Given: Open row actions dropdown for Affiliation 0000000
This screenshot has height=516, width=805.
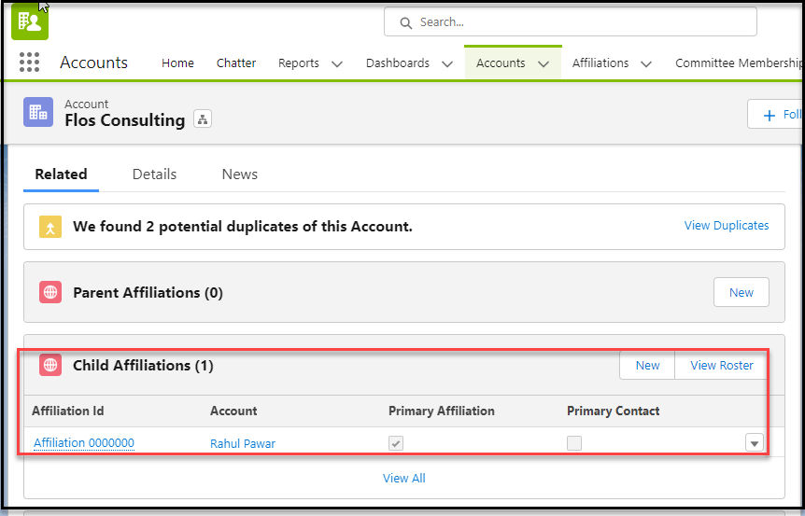Looking at the screenshot, I should pos(755,443).
